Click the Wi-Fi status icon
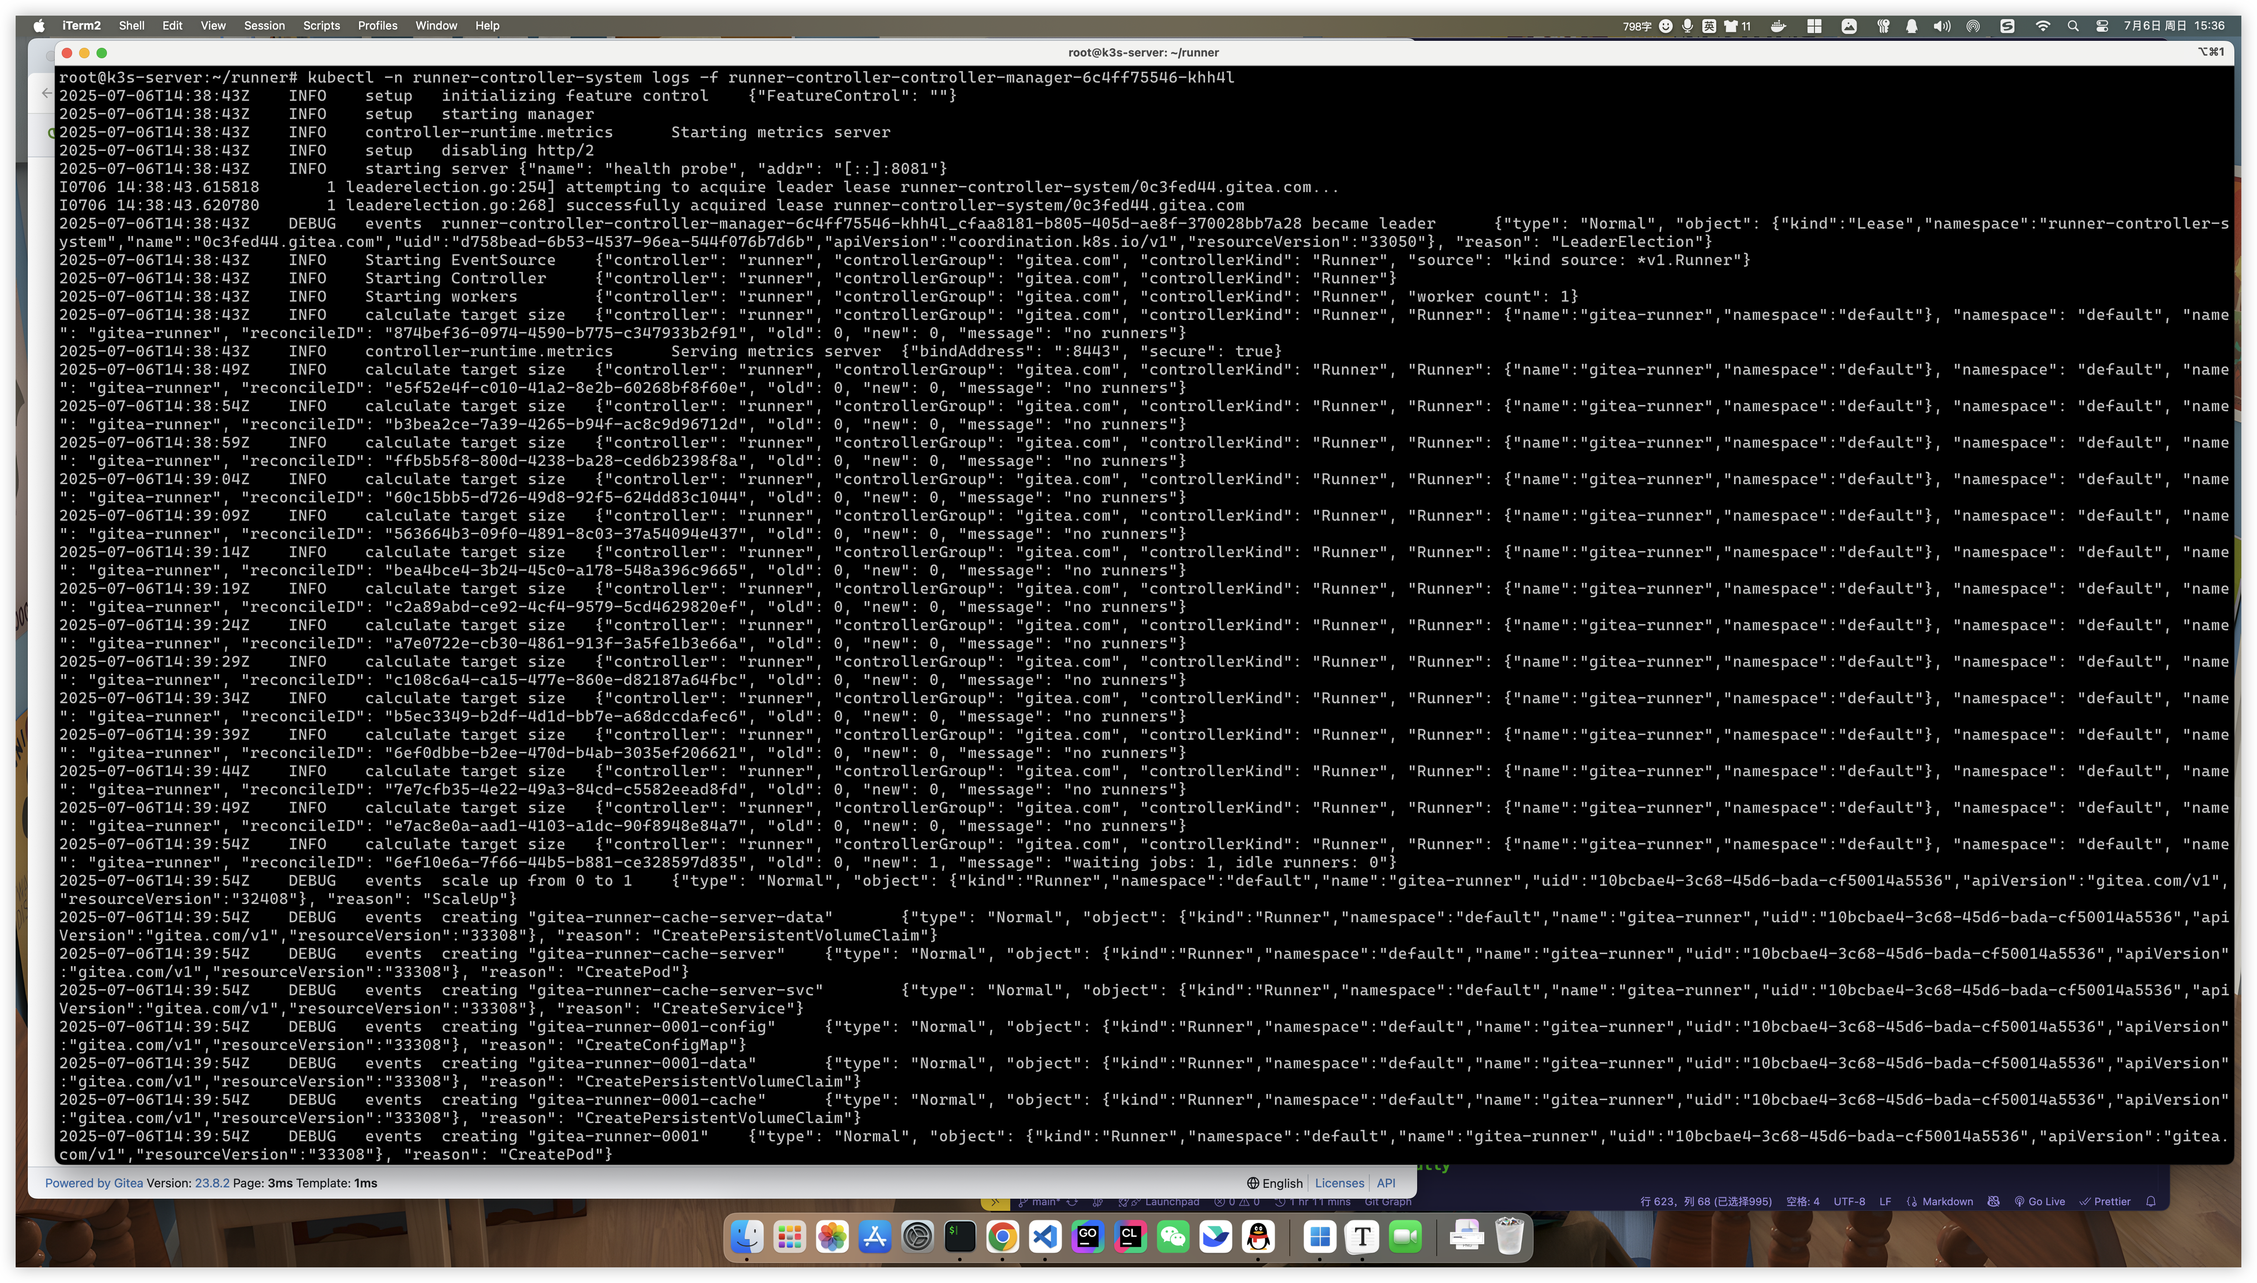The image size is (2257, 1283). click(2042, 26)
